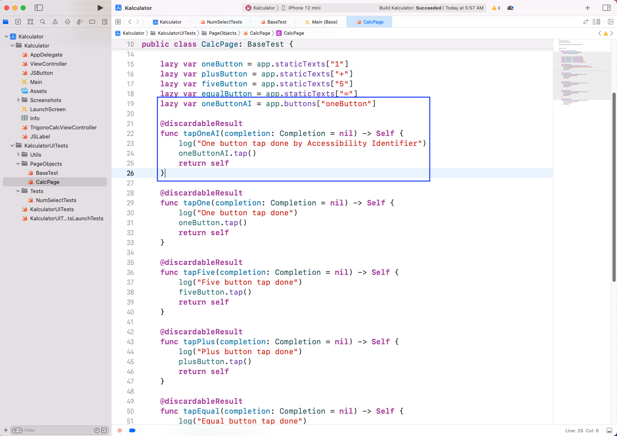Run the Kalculator scheme with play button

click(100, 8)
